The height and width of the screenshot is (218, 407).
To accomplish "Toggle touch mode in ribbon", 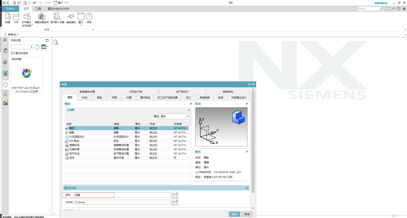I will (x=71, y=17).
